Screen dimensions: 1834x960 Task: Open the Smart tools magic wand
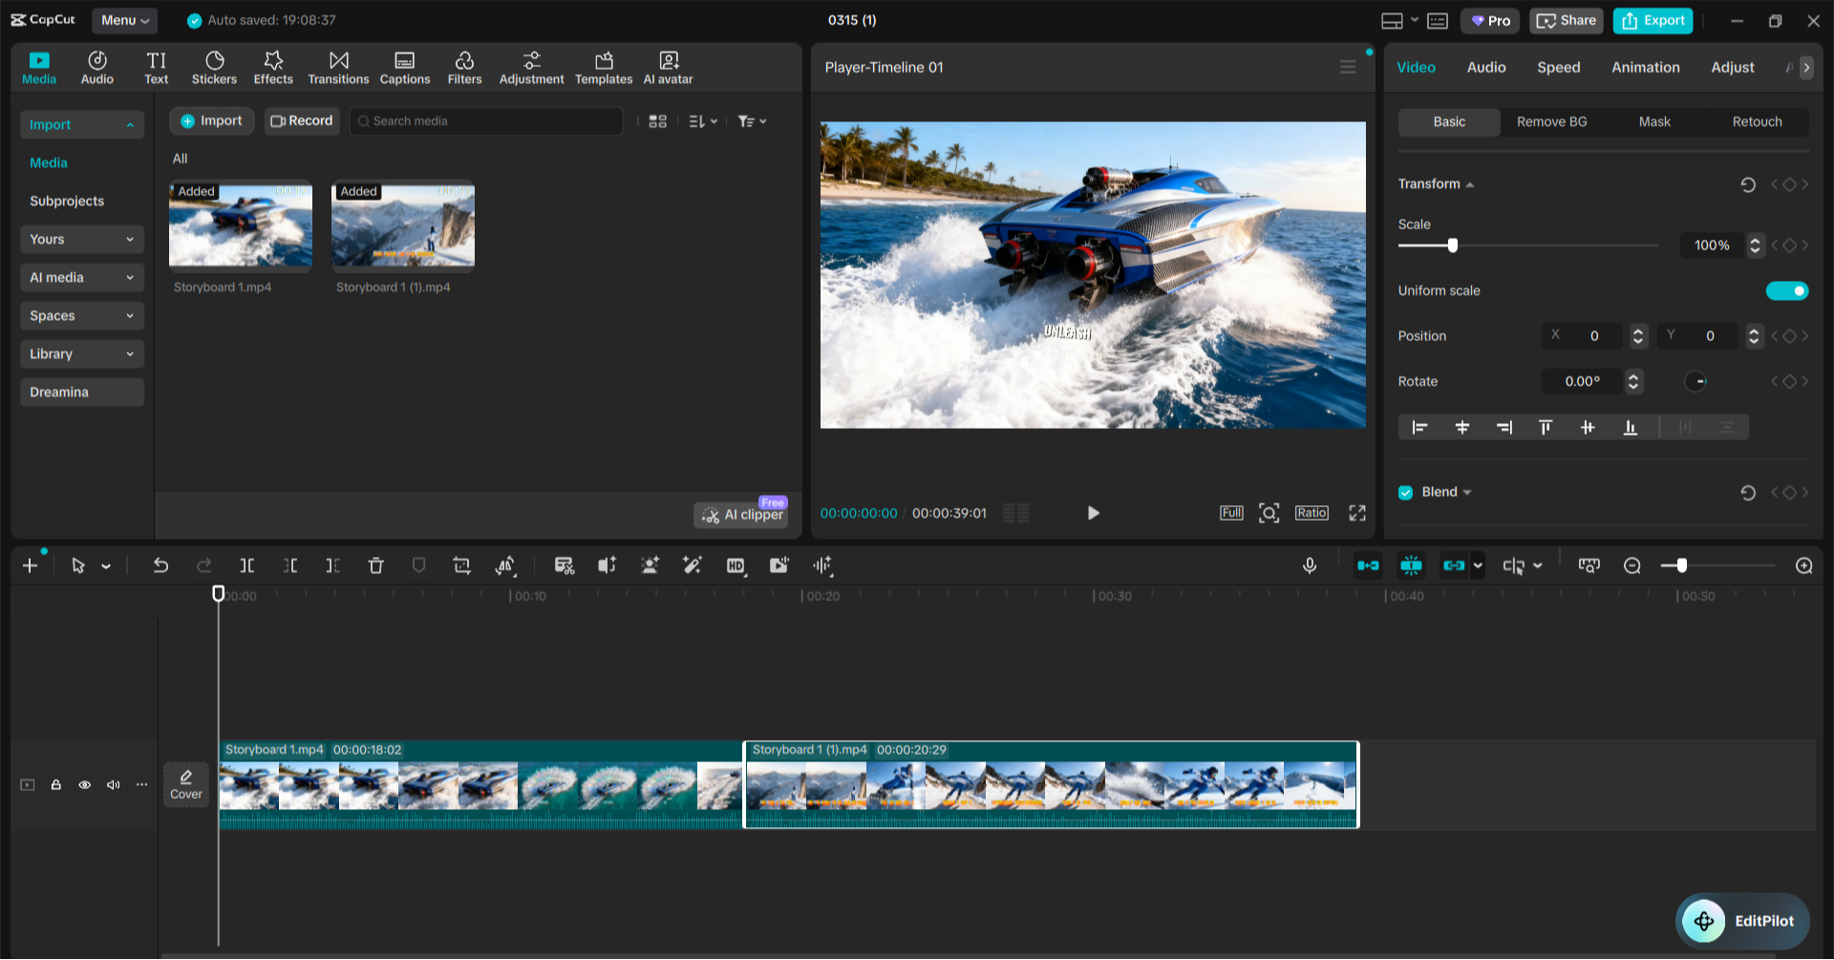(692, 565)
